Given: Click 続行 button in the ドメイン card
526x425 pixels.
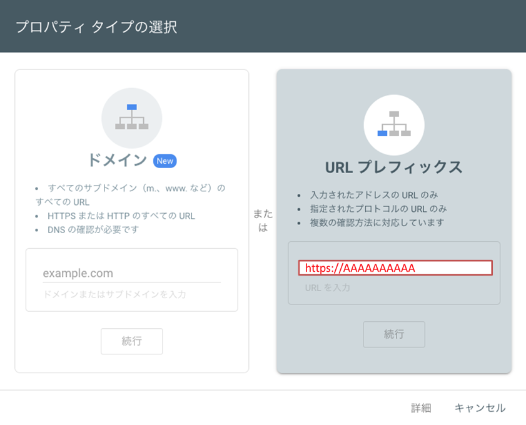Looking at the screenshot, I should coord(132,341).
